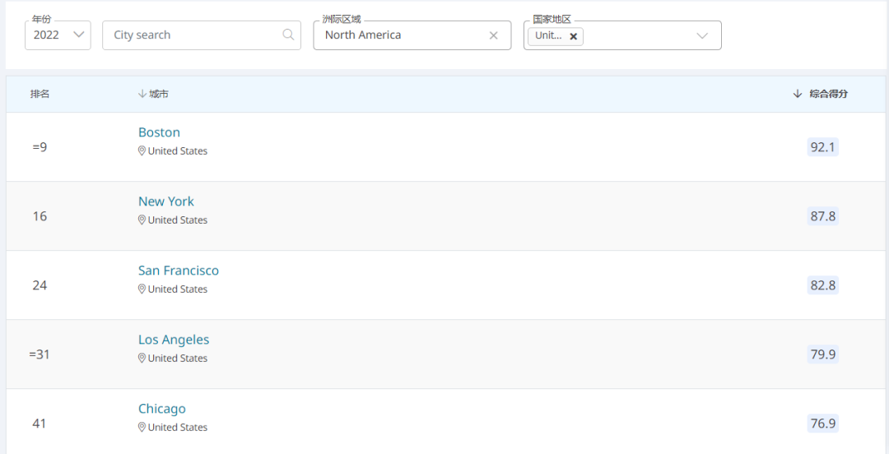The height and width of the screenshot is (454, 889).
Task: Click the location pin icon under Boston
Action: (x=142, y=151)
